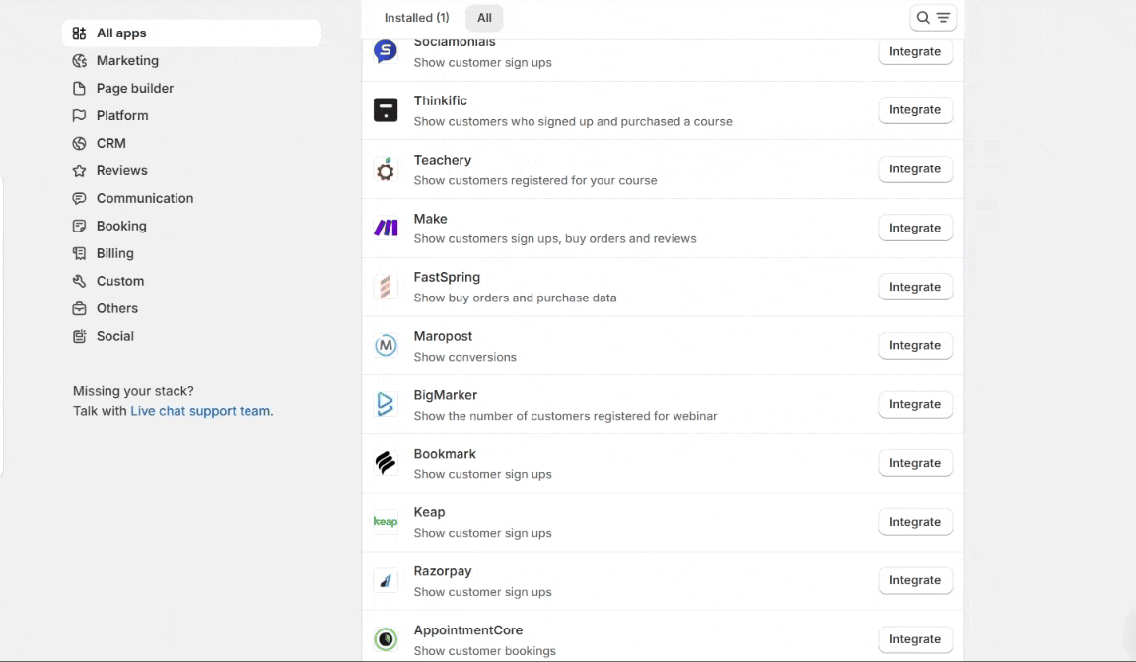Screen dimensions: 1136x662
Task: Click 'Show customers registered for your course' text
Action: point(535,181)
